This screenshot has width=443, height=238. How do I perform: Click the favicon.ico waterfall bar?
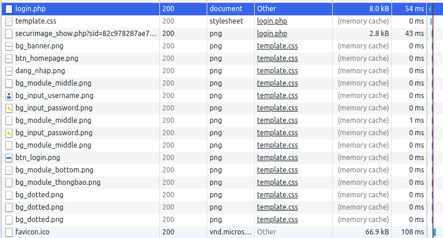[434, 232]
